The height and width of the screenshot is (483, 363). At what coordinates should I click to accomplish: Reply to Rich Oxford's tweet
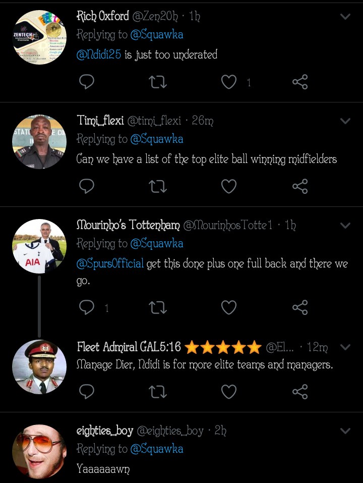87,82
